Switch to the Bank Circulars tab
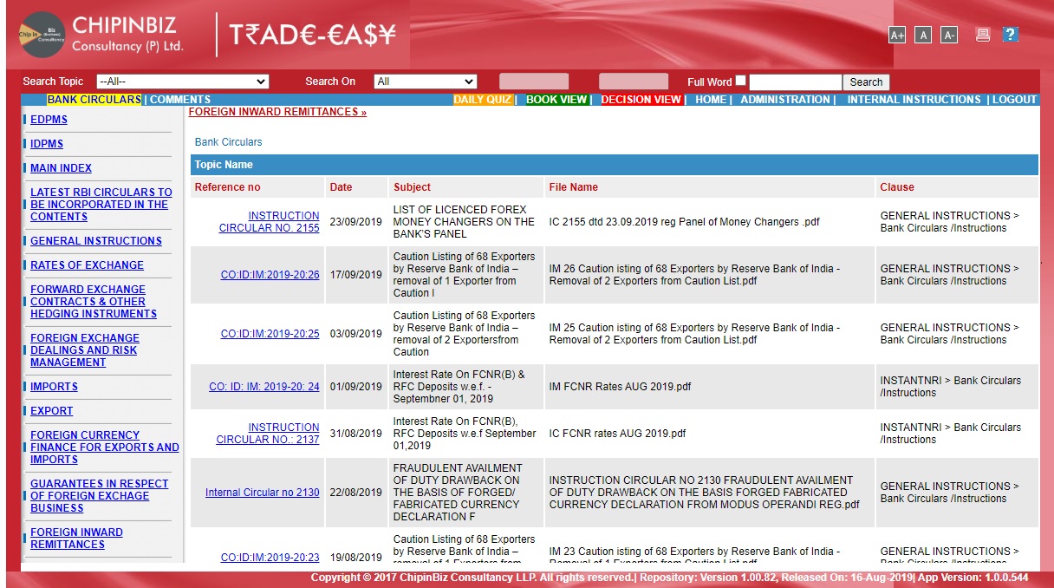The image size is (1054, 588). (94, 100)
